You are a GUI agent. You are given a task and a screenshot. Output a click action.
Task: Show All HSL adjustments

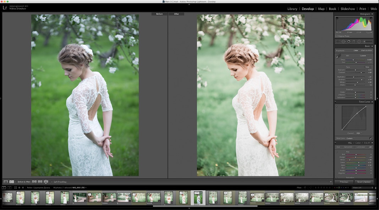tap(370, 147)
